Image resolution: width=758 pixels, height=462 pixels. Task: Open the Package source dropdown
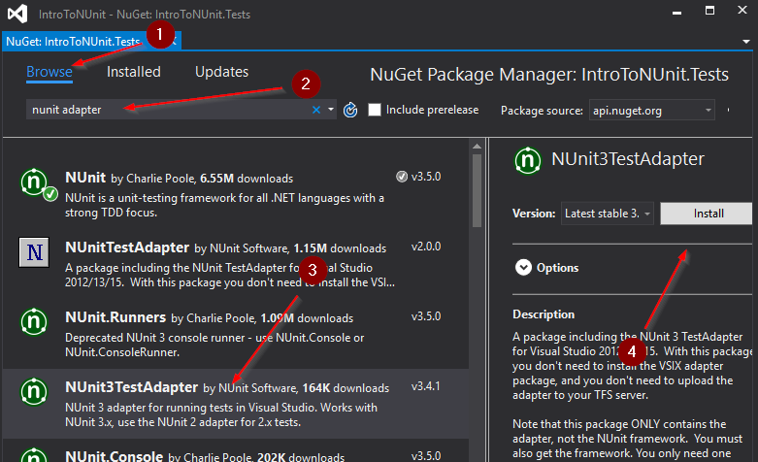pos(651,111)
